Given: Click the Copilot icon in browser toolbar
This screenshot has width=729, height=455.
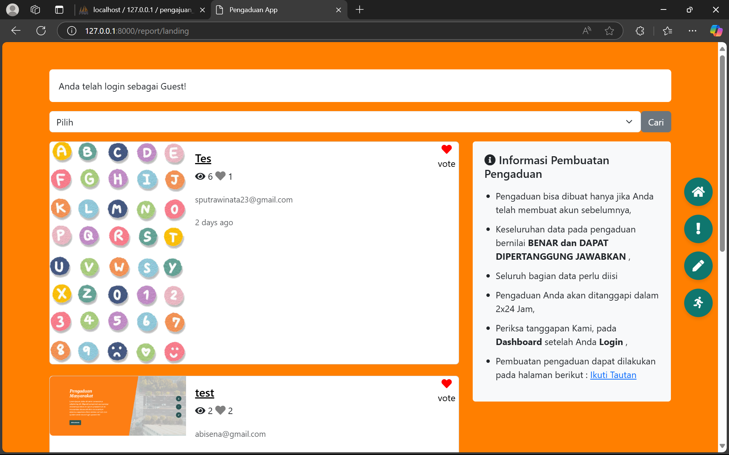Looking at the screenshot, I should [x=716, y=31].
